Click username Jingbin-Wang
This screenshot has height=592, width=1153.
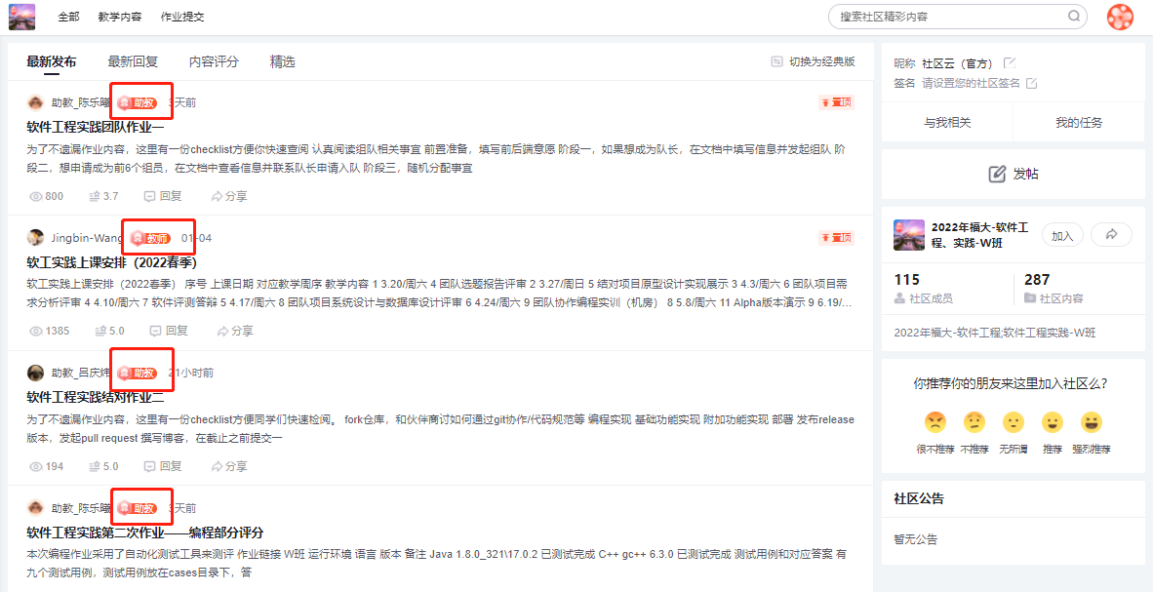tap(88, 238)
